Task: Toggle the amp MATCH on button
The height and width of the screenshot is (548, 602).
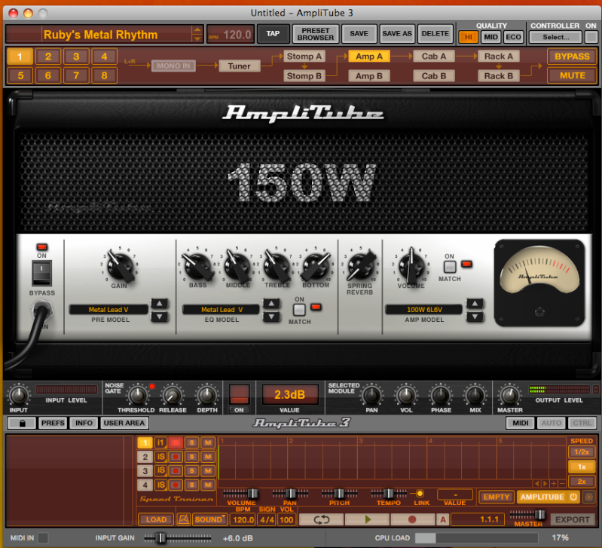Action: [450, 266]
